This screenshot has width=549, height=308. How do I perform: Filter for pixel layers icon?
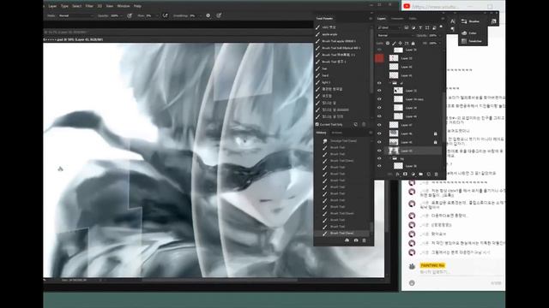click(406, 27)
